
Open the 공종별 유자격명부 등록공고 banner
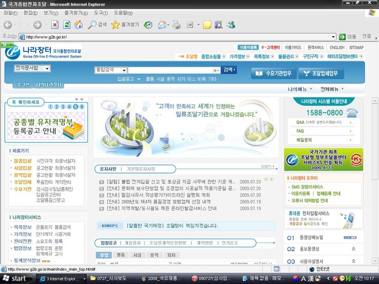click(x=46, y=126)
